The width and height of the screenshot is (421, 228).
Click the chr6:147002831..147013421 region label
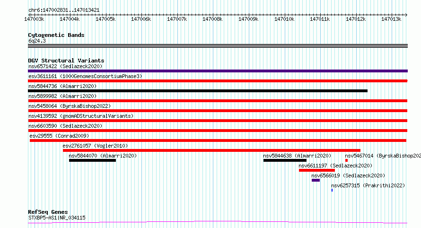pyautogui.click(x=64, y=10)
